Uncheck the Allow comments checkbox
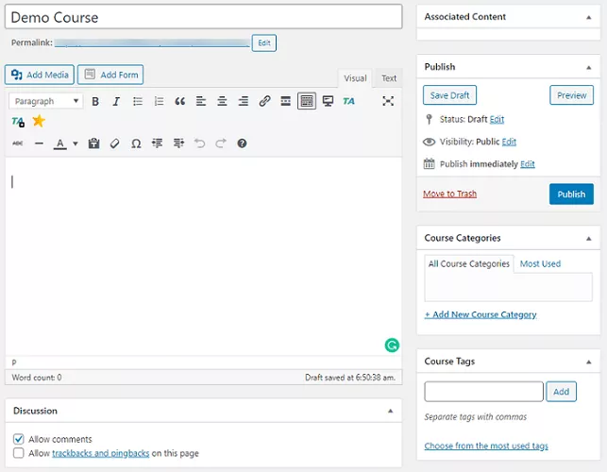 (x=19, y=439)
